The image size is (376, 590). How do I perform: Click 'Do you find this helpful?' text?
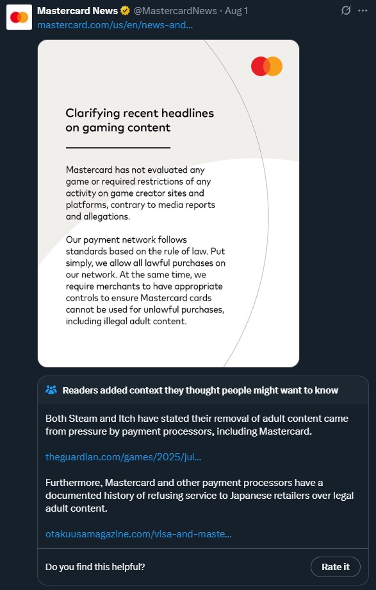(95, 567)
